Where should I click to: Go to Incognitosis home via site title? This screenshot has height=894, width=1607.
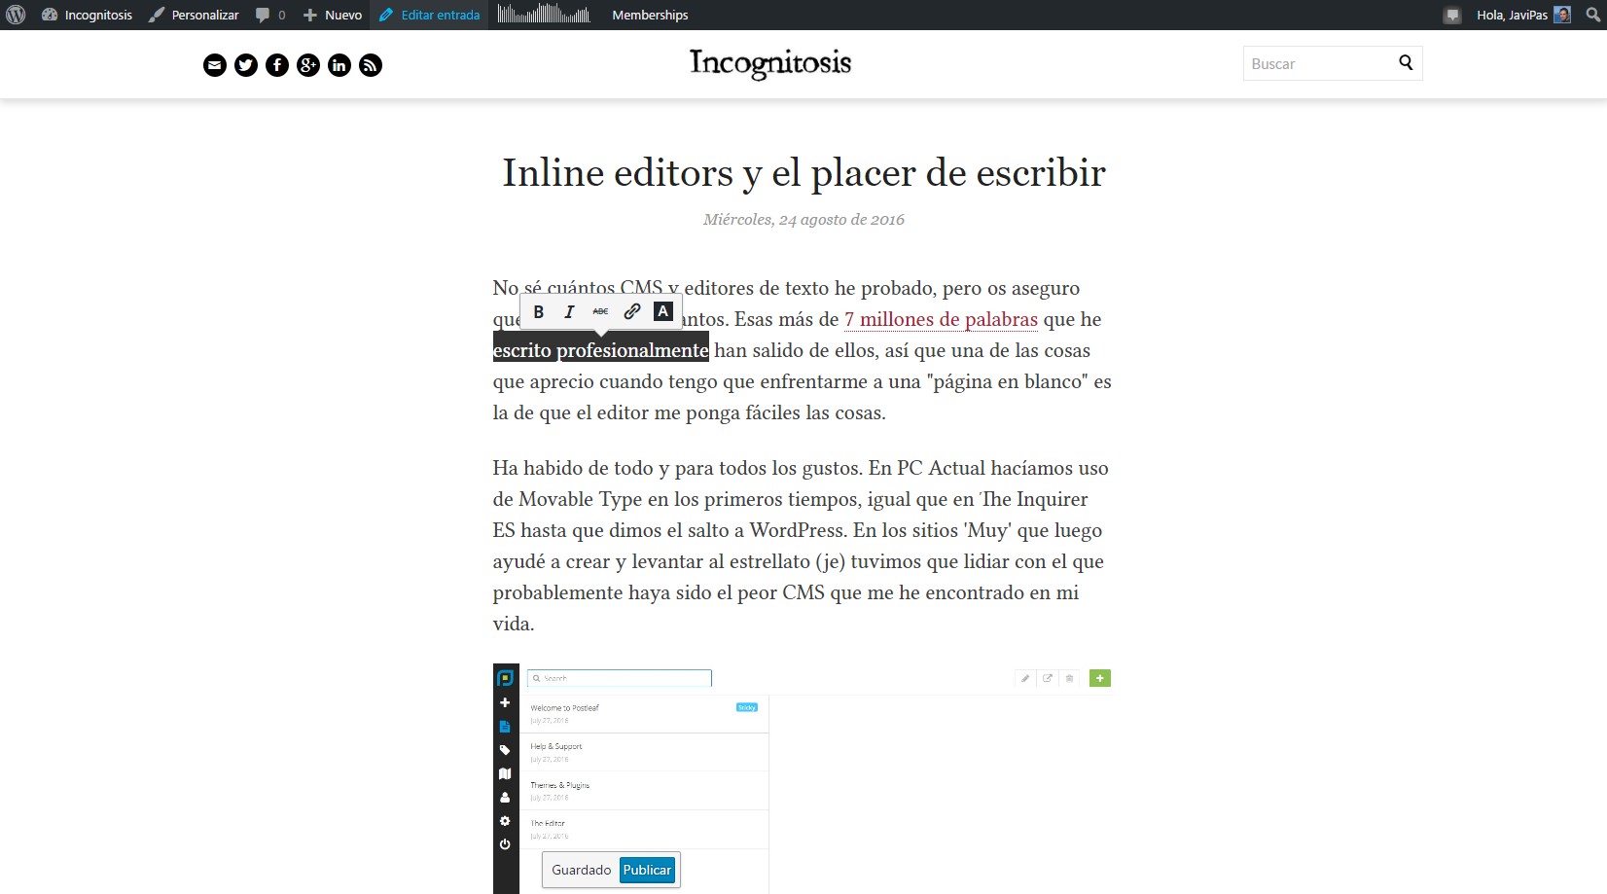770,63
